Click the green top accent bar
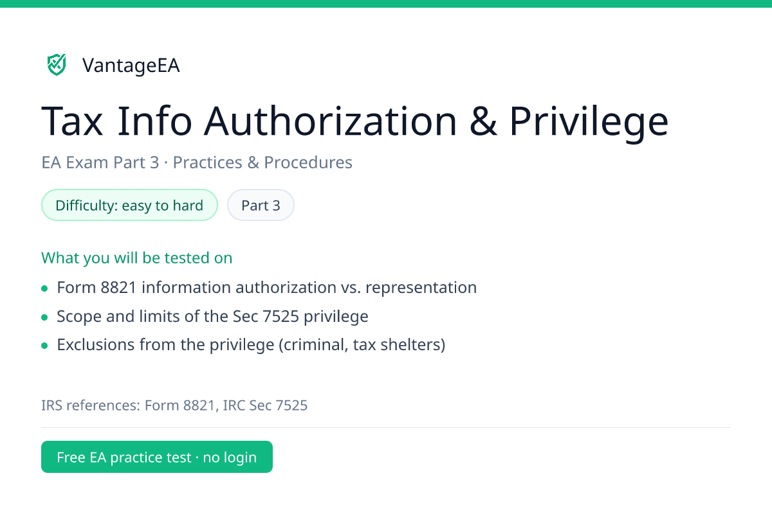 (386, 3)
